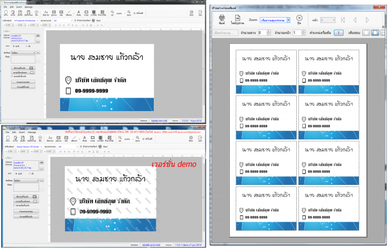The width and height of the screenshot is (390, 250).
Task: Select horizontal orientation radio in top editor
Action: [14, 46]
